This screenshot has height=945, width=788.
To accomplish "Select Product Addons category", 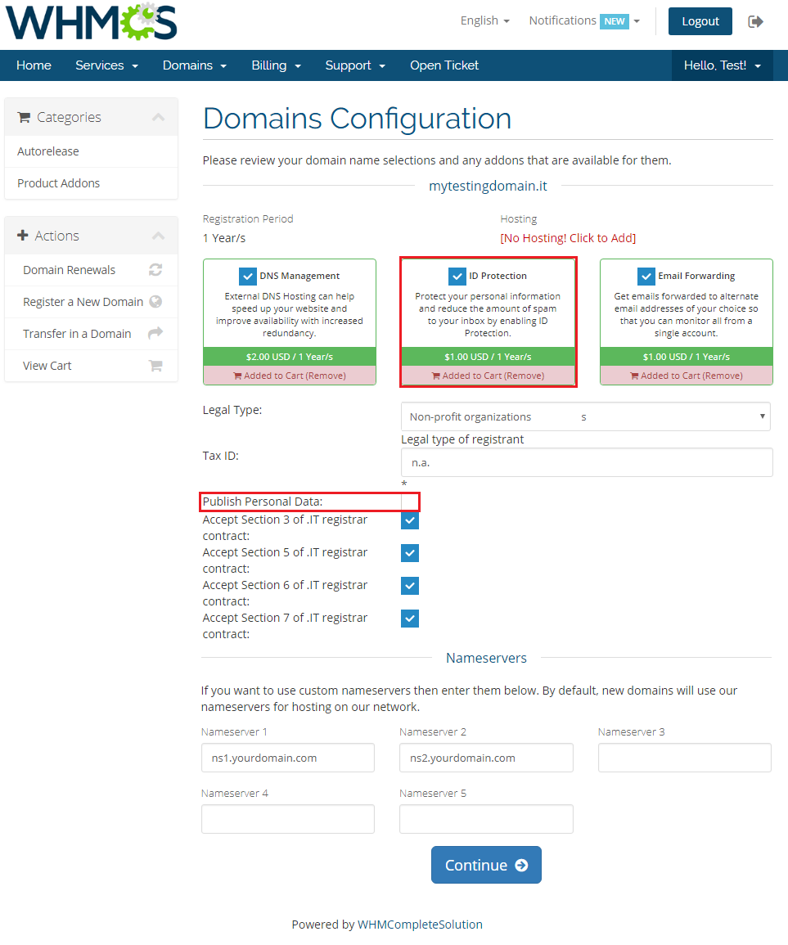I will pos(91,183).
